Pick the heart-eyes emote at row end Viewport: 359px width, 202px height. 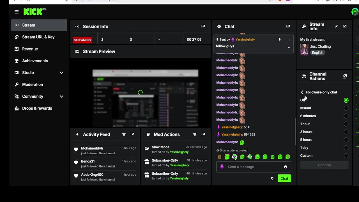coord(288,157)
